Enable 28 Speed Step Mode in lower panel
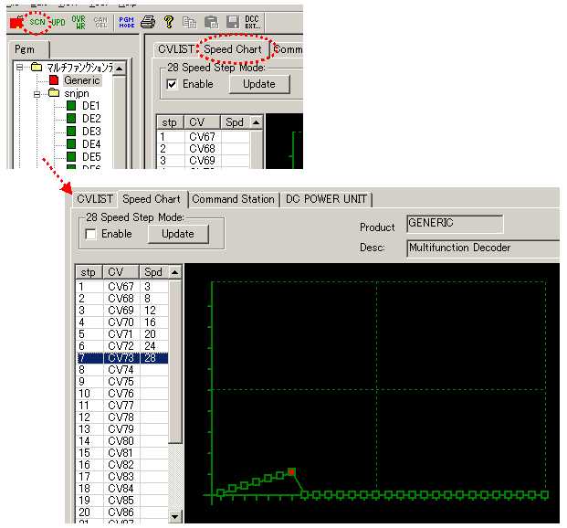567x528 pixels. (90, 234)
